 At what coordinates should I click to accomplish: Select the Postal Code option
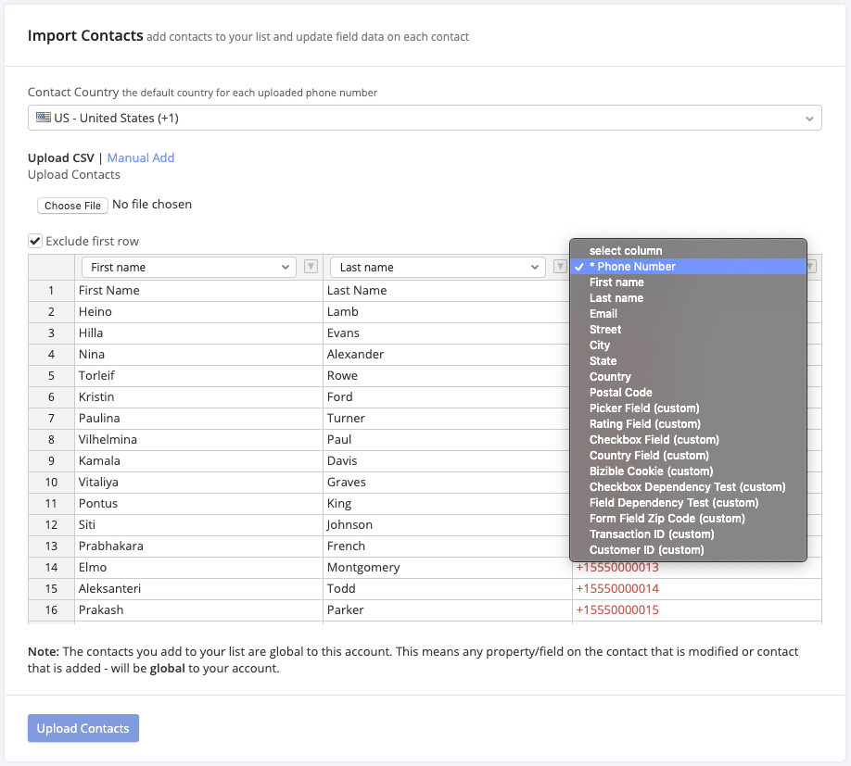[x=620, y=393]
